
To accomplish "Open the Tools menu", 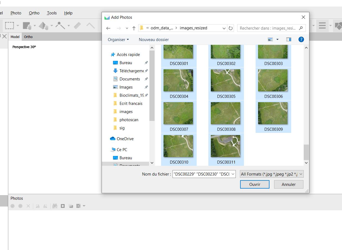I will coord(51,13).
